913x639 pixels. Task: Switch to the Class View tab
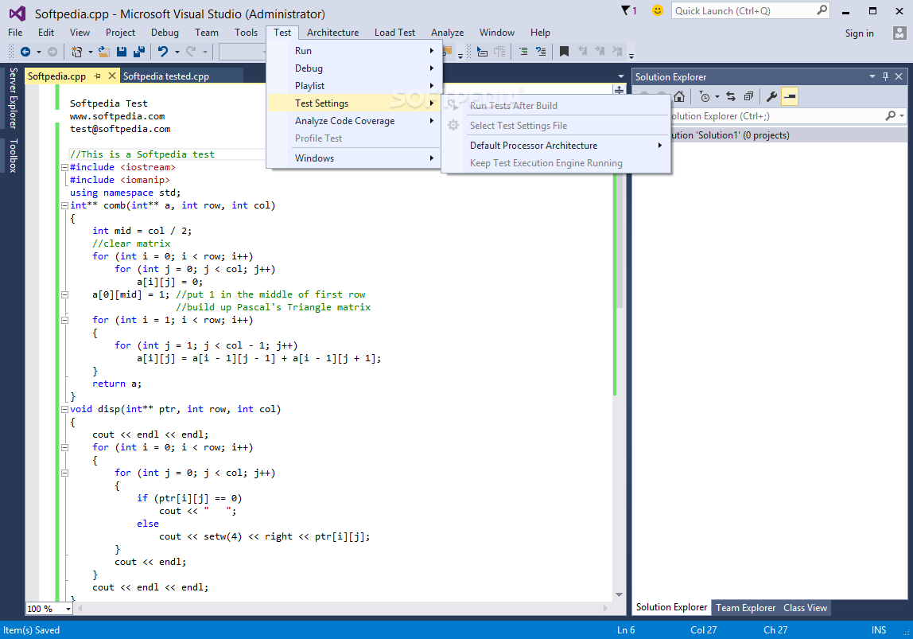(806, 608)
